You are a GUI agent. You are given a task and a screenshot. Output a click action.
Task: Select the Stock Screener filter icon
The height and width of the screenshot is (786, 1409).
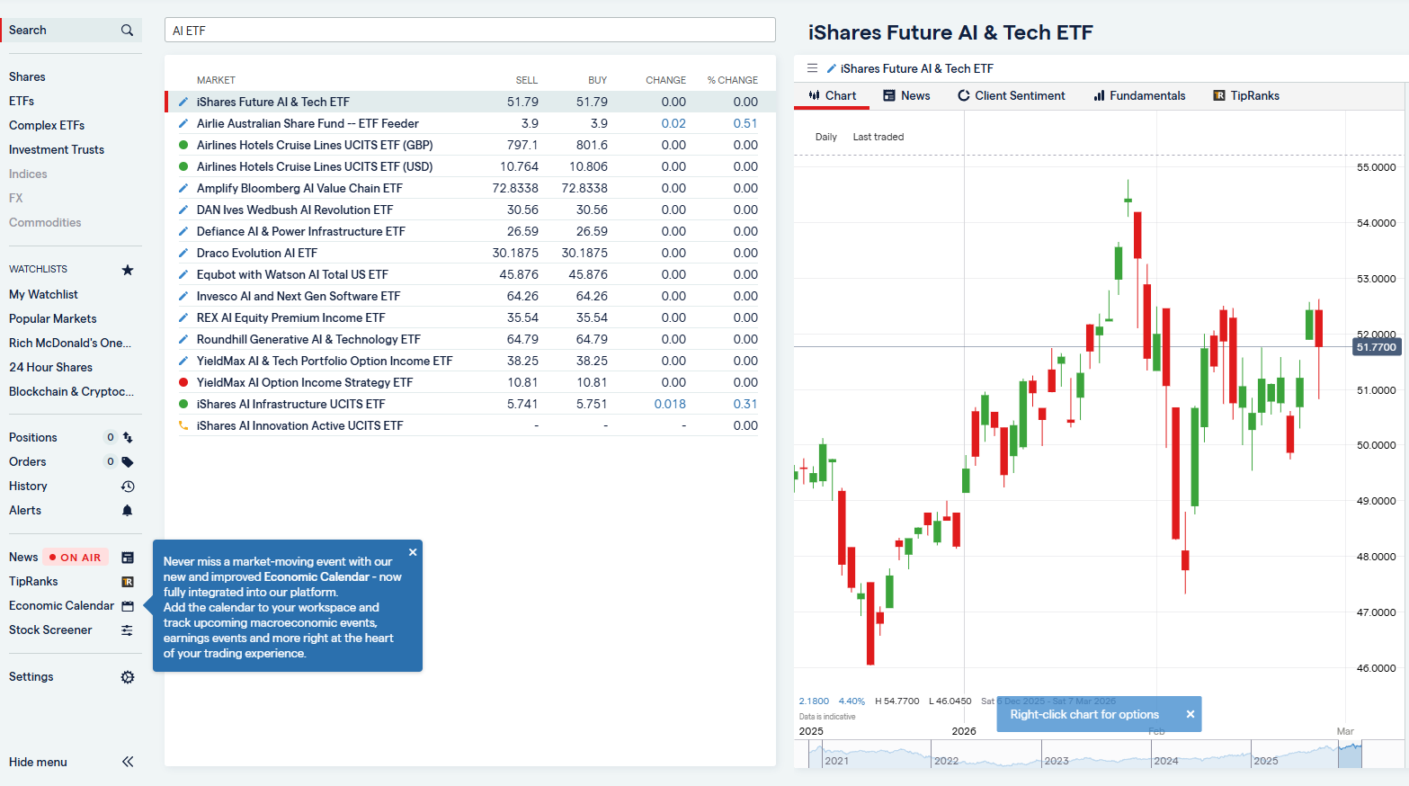pyautogui.click(x=127, y=630)
